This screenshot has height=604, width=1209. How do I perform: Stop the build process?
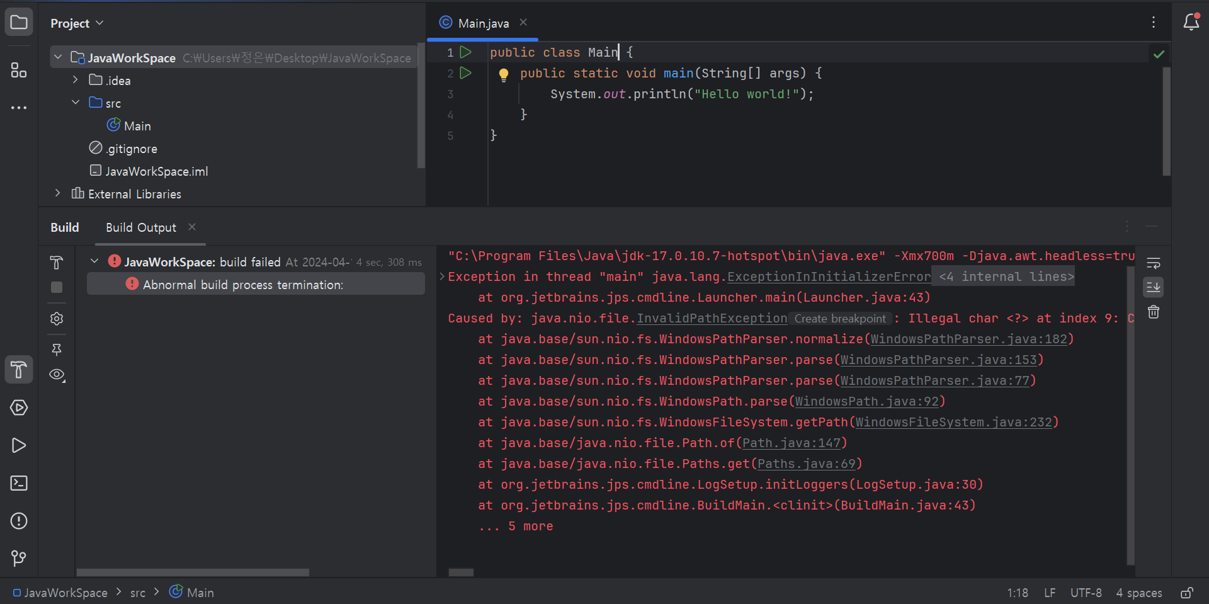pyautogui.click(x=57, y=287)
